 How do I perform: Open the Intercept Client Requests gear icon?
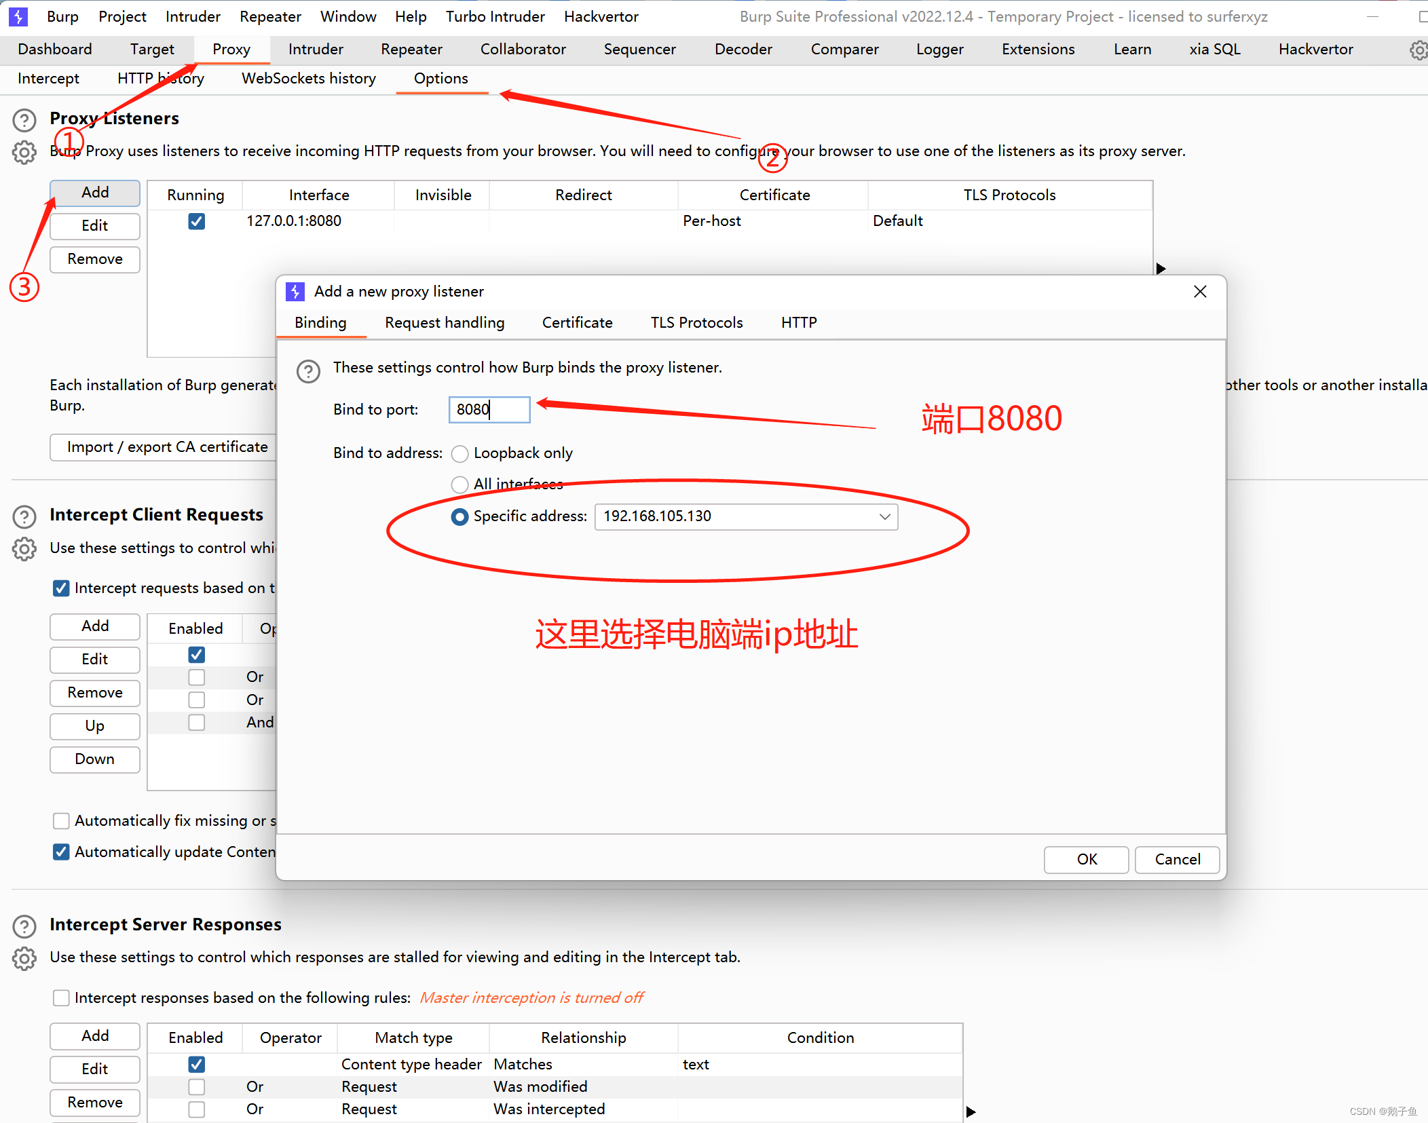(24, 548)
